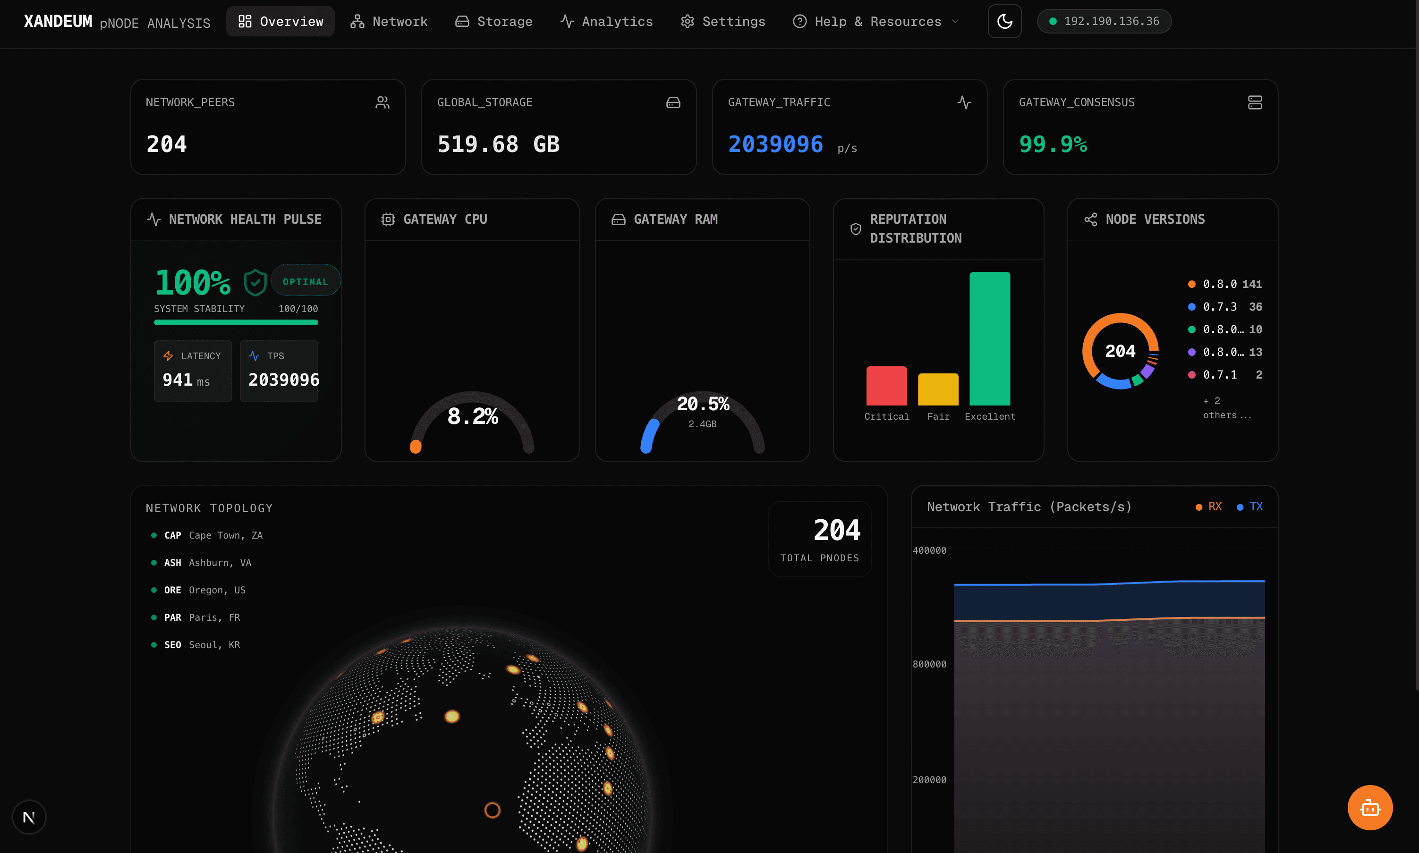Click the XANDEUM logo
The image size is (1419, 853).
pyautogui.click(x=58, y=21)
